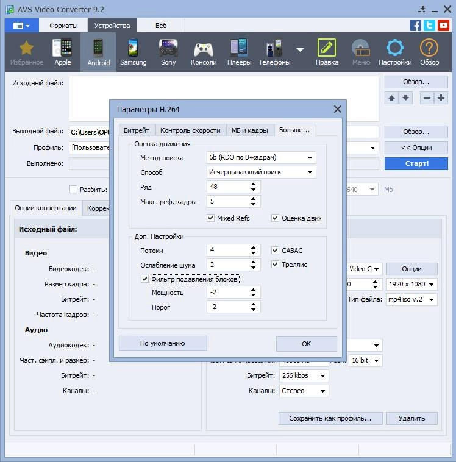
Task: Select the Android devices icon
Action: tap(98, 53)
